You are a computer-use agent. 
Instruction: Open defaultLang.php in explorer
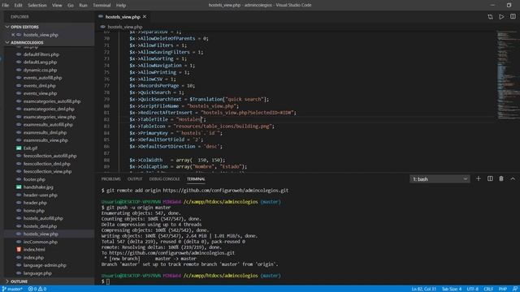[40, 62]
